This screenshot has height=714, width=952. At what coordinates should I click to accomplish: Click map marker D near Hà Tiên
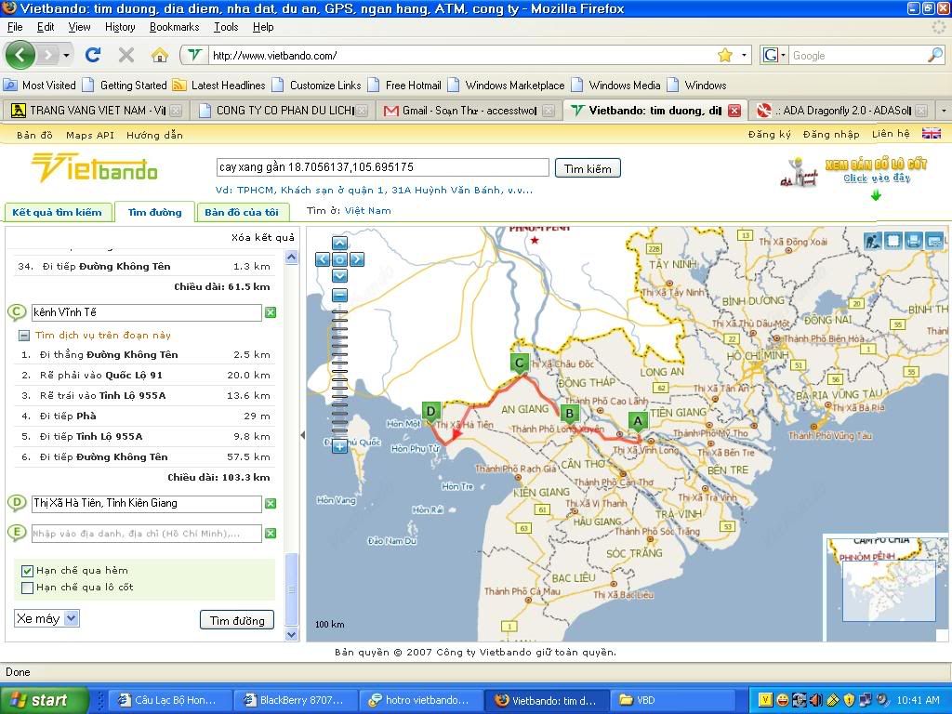pos(431,412)
